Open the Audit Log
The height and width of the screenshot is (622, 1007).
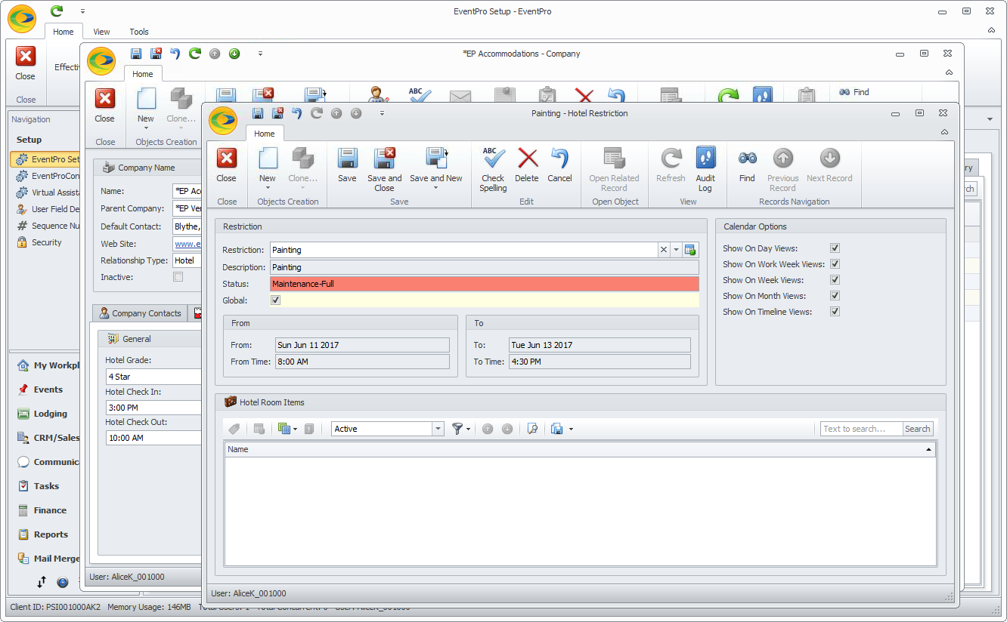point(705,169)
